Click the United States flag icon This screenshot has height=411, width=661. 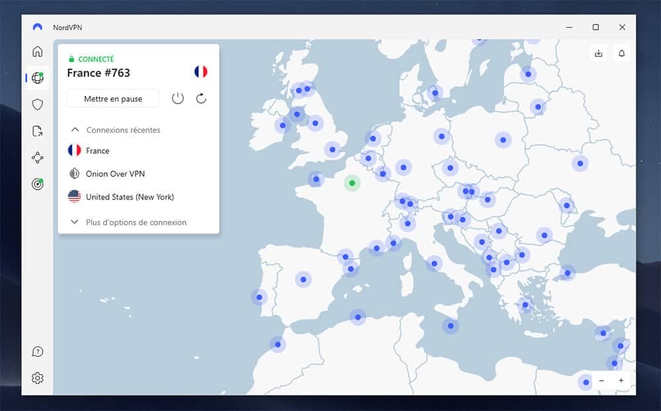[x=74, y=196]
